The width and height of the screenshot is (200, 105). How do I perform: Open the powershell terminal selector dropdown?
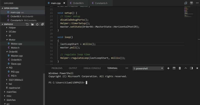point(148,68)
